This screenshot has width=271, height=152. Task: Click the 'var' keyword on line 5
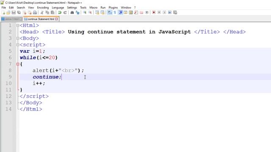(x=25, y=51)
